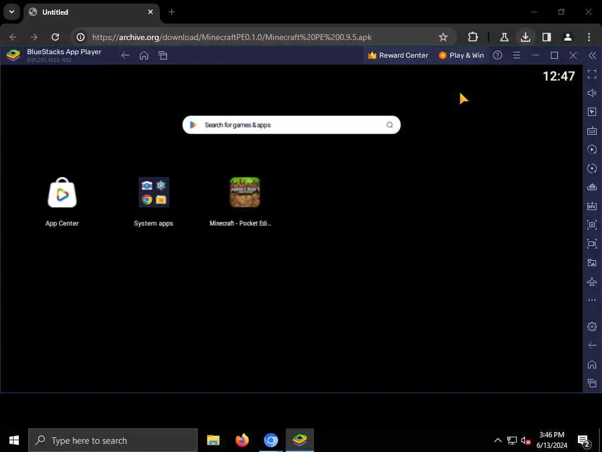
Task: Click the Search for games & apps field
Action: click(x=292, y=125)
